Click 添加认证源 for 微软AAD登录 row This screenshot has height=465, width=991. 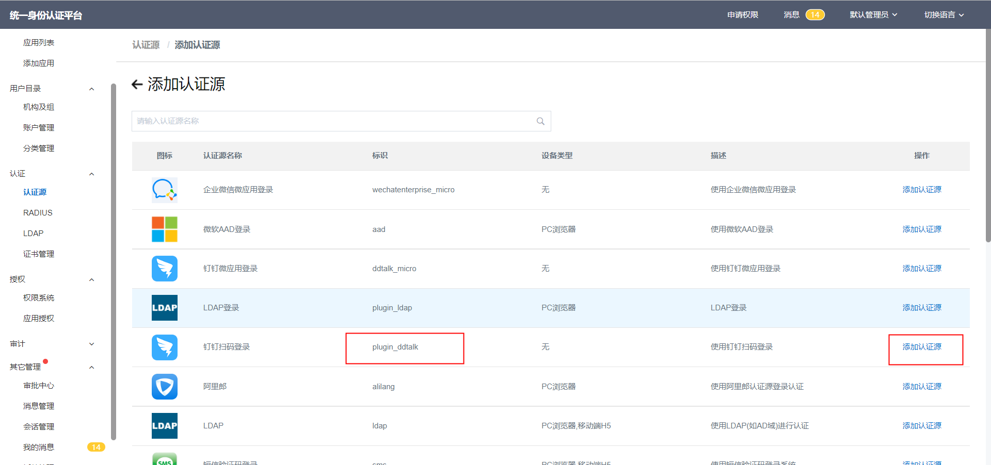click(922, 229)
